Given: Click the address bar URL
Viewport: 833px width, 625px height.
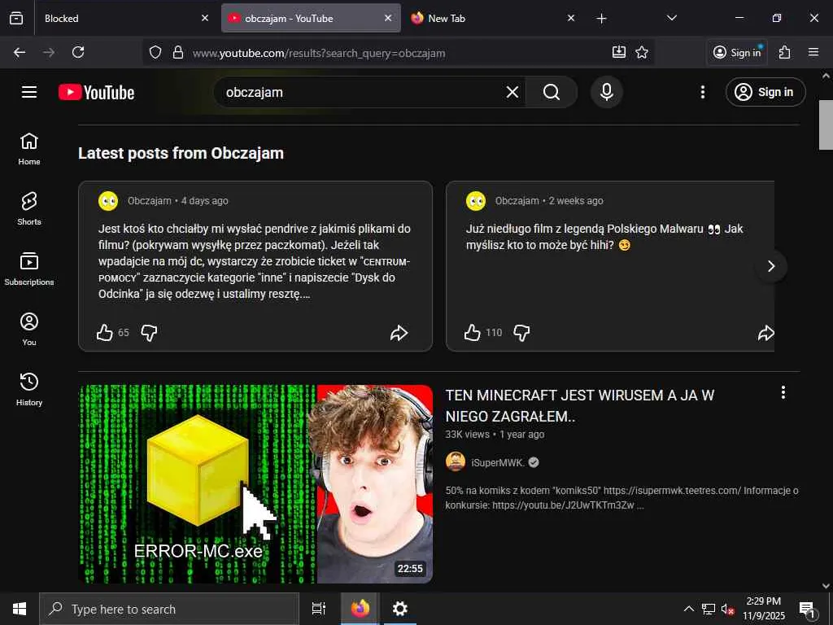Looking at the screenshot, I should pos(319,53).
